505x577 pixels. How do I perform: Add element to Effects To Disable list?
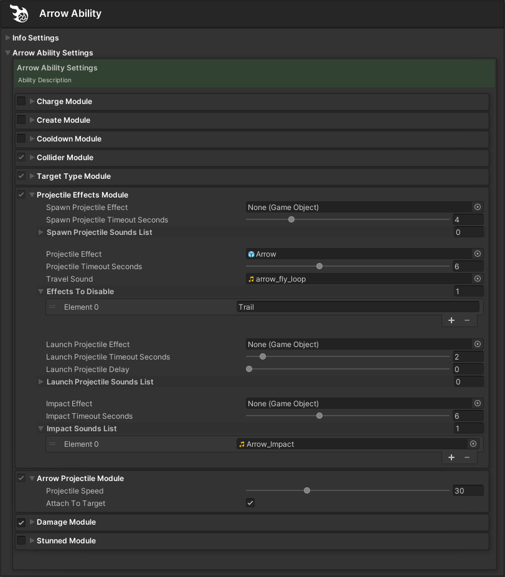[451, 320]
